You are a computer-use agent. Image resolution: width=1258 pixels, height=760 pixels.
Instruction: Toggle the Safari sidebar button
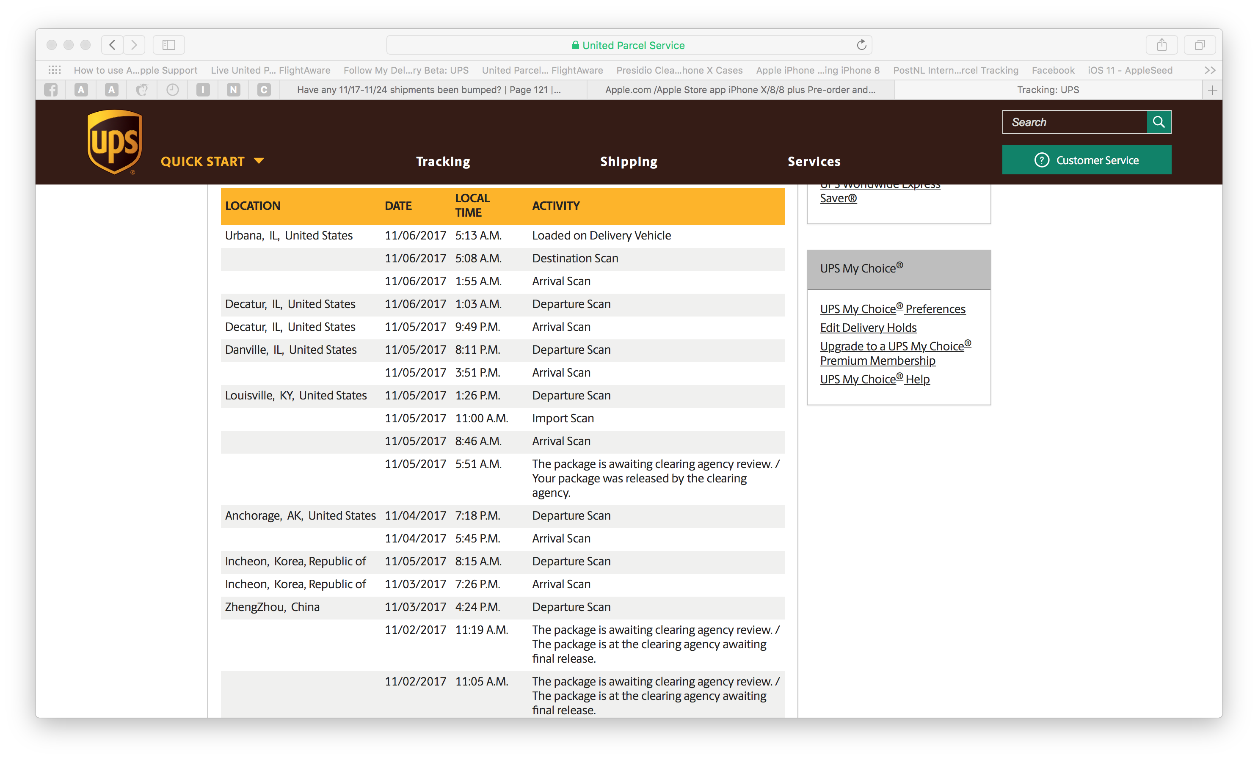(x=168, y=45)
